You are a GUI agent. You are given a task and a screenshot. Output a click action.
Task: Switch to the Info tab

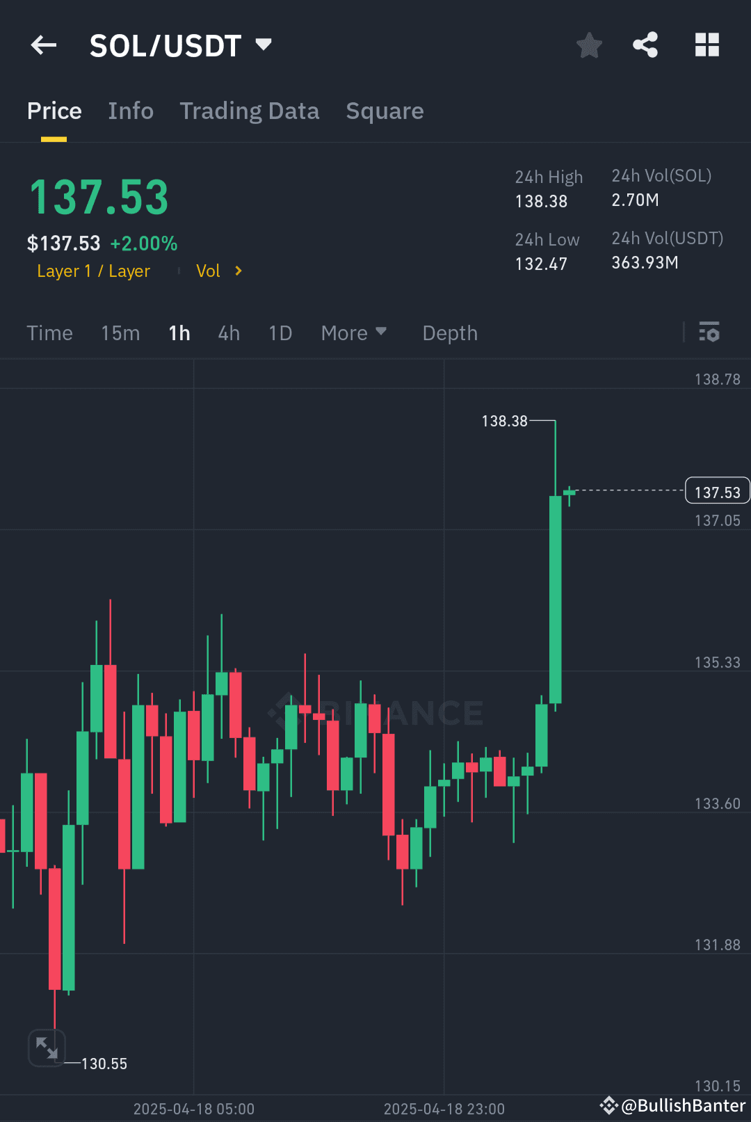pos(130,111)
